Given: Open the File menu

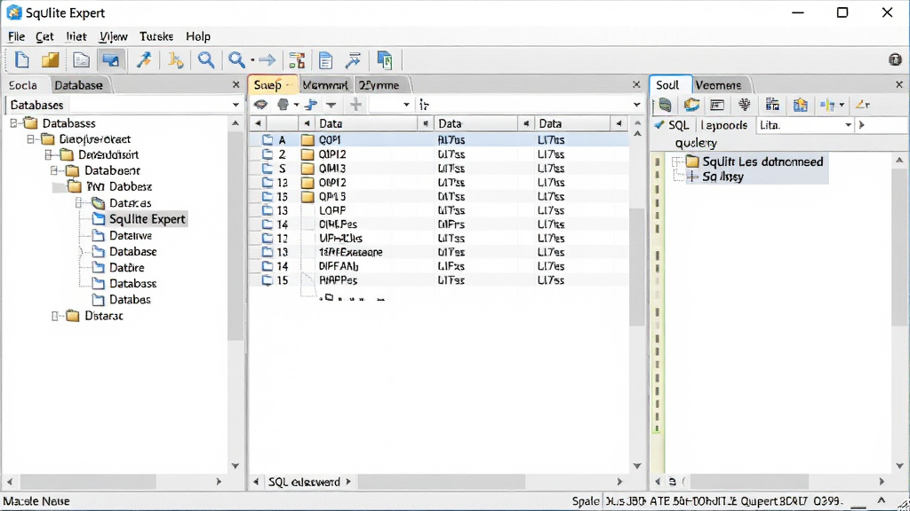Looking at the screenshot, I should [16, 36].
